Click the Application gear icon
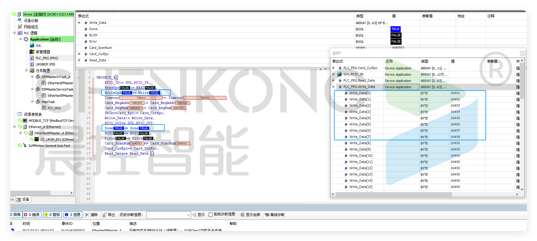The width and height of the screenshot is (537, 241). (x=26, y=39)
